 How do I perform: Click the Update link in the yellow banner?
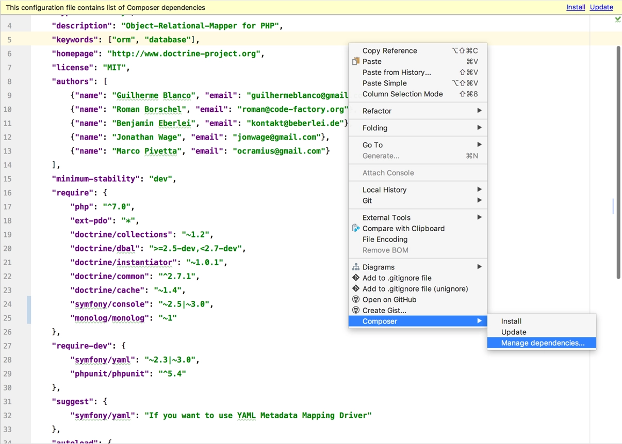601,7
